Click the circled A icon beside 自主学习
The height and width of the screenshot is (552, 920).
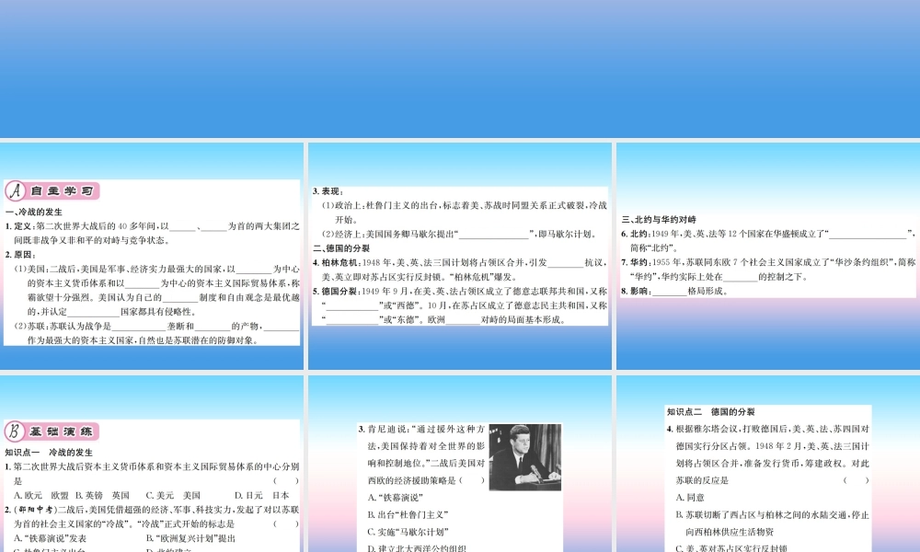point(15,191)
